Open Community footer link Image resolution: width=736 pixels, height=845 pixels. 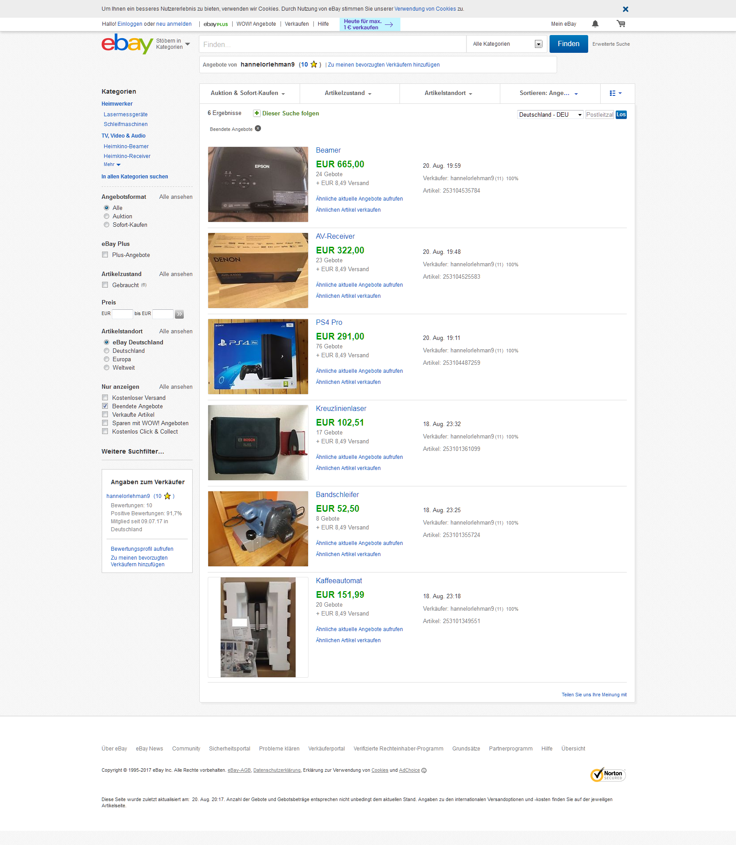pos(186,749)
